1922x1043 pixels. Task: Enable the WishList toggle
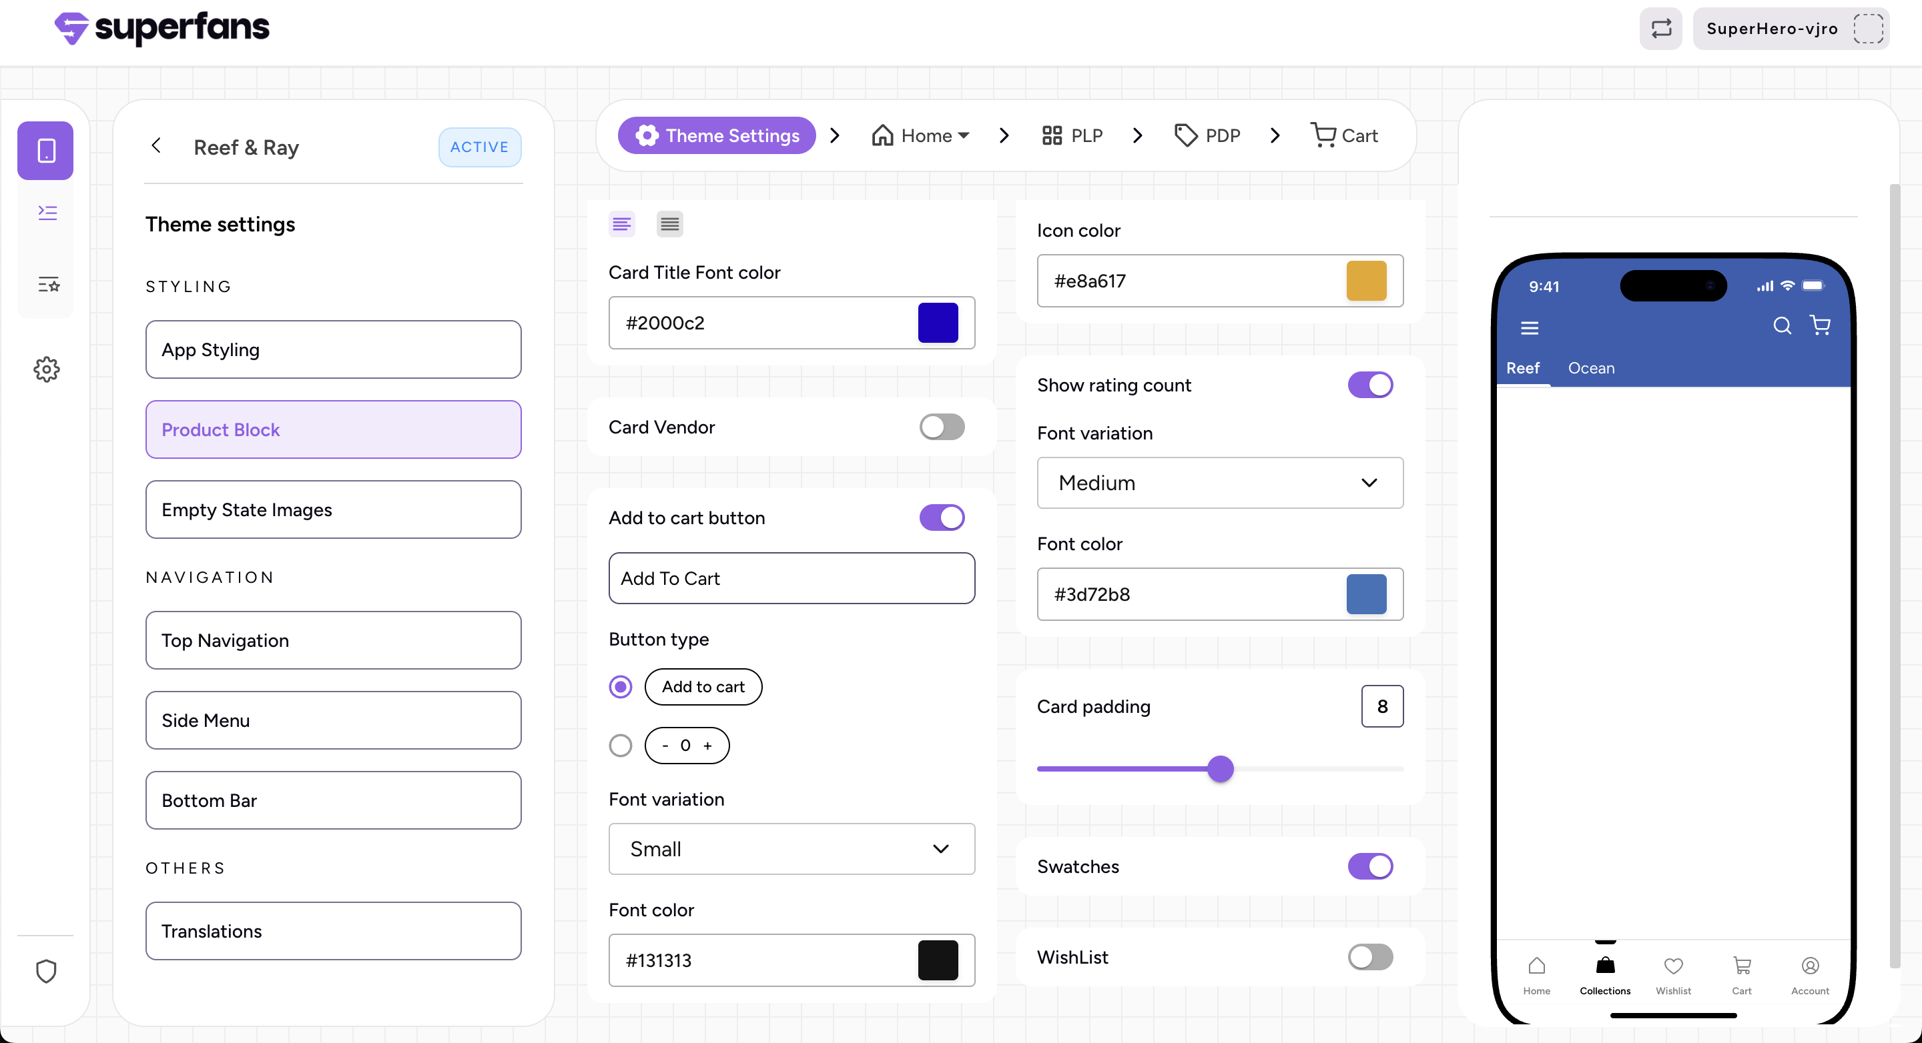click(x=1370, y=956)
